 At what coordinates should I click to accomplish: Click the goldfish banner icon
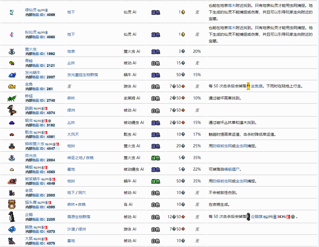[x=248, y=86]
